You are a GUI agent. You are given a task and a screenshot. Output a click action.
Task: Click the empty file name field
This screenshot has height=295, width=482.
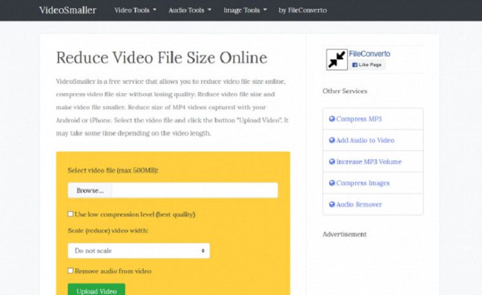click(195, 190)
